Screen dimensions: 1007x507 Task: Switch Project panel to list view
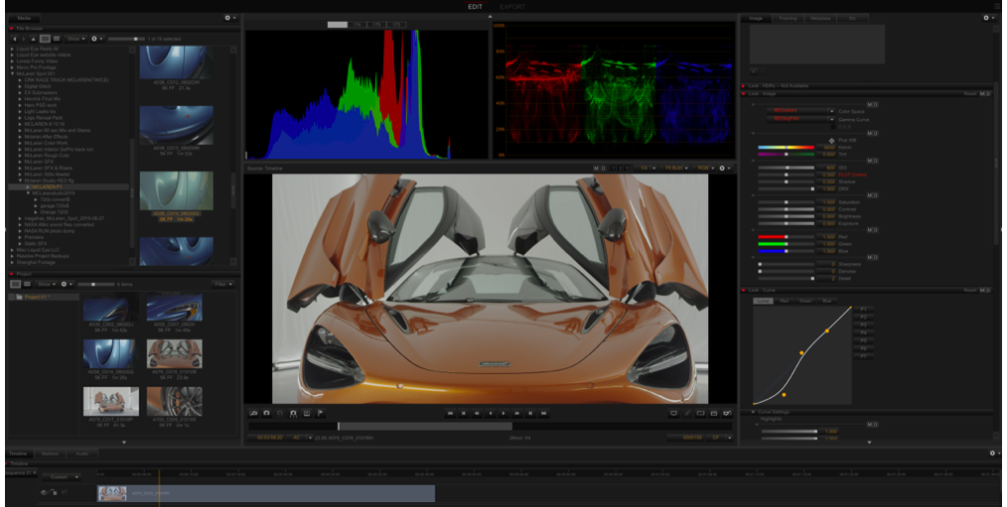[x=28, y=284]
